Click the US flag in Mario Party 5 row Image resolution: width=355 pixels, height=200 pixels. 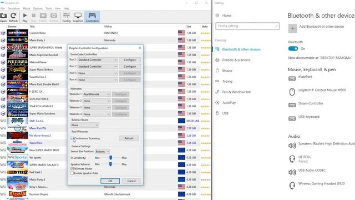(x=181, y=40)
